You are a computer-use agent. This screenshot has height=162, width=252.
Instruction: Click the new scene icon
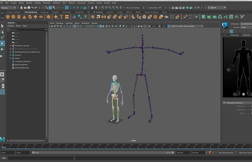point(22,8)
